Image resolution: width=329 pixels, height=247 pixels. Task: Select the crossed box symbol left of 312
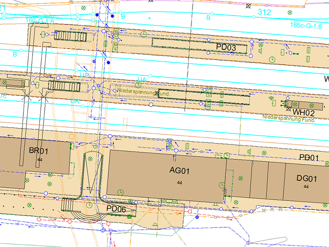pos(248,6)
